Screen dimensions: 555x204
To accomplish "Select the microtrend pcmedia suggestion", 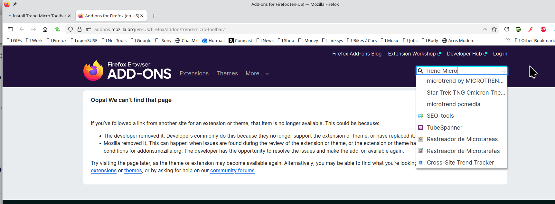I will coord(462,104).
